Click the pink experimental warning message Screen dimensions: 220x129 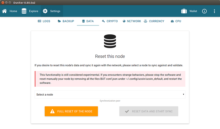tap(110, 79)
